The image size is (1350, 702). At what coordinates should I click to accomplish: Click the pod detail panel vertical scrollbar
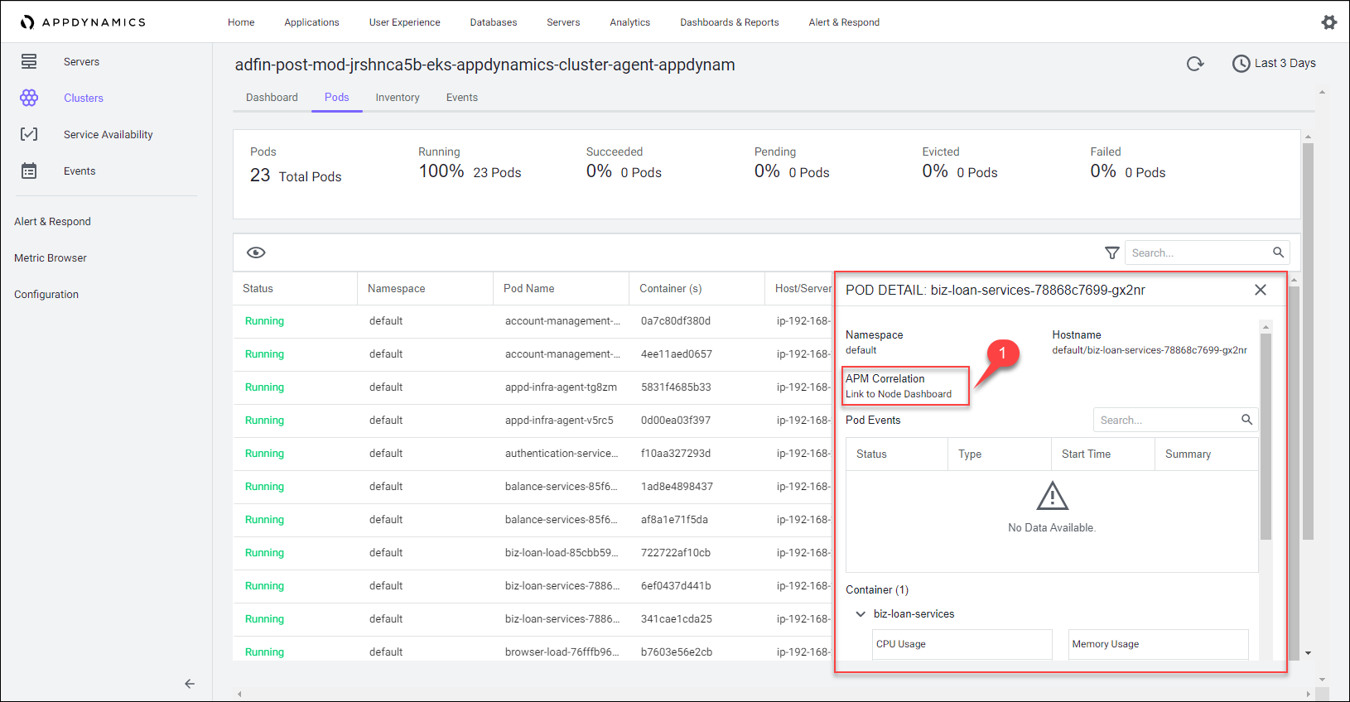[1265, 435]
